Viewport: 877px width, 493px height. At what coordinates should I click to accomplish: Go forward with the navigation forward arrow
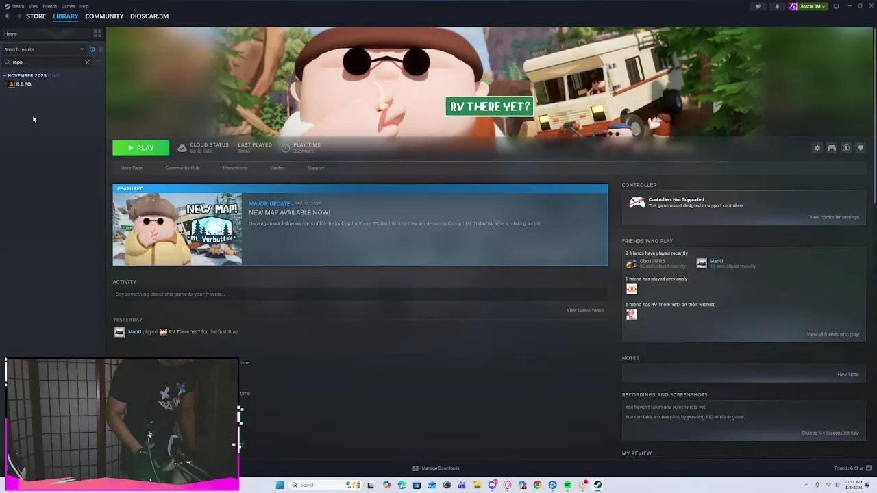coord(18,16)
